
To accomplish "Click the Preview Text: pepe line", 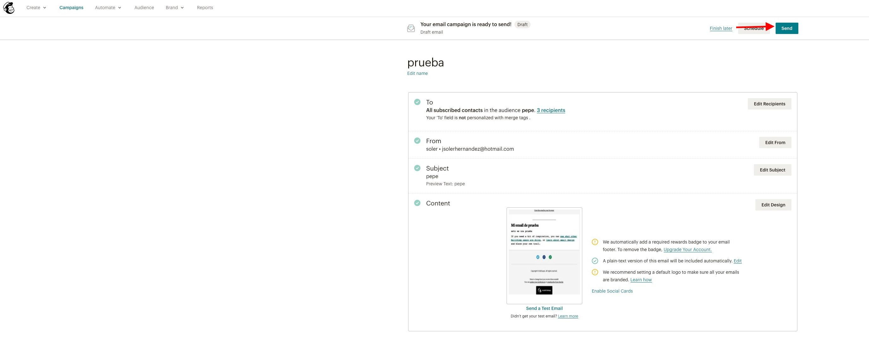I will 445,184.
